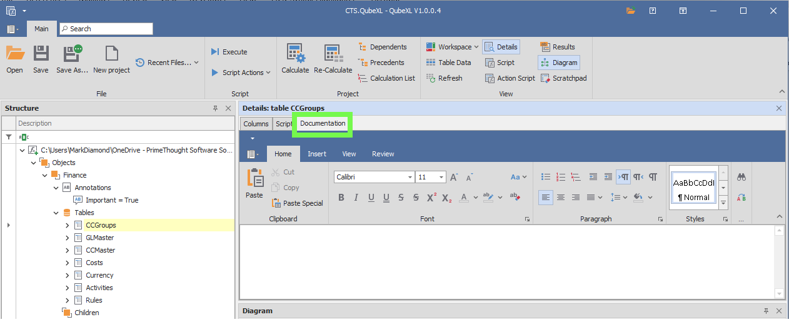Image resolution: width=789 pixels, height=327 pixels.
Task: Open the Recent Files dropdown
Action: pos(196,63)
